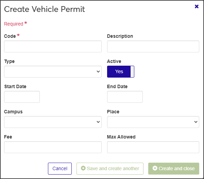Click the plus icon on Save and create another
The height and width of the screenshot is (179, 204).
83,168
